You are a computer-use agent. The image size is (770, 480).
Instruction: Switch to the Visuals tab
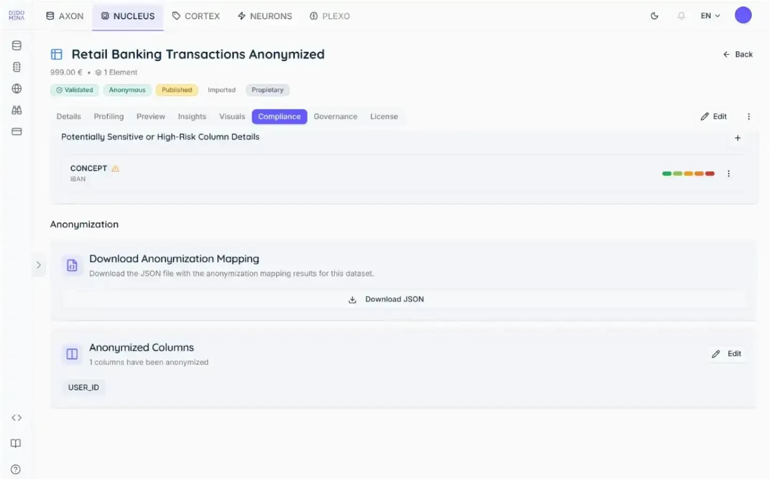tap(232, 116)
